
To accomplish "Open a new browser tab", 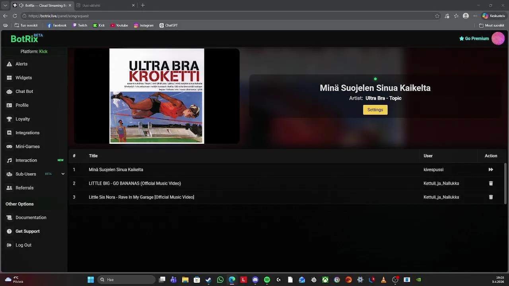I will pyautogui.click(x=143, y=6).
